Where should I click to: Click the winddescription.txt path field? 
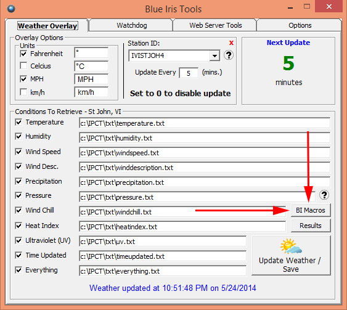coord(205,168)
